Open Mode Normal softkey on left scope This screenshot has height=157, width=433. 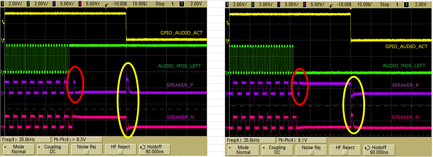18,149
